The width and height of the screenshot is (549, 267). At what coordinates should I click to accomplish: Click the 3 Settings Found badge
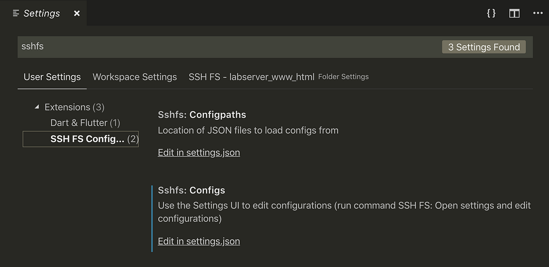(484, 47)
